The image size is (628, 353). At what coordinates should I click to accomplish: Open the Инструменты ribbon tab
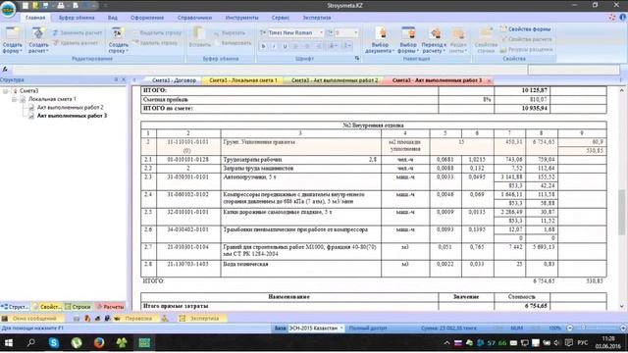pyautogui.click(x=242, y=18)
